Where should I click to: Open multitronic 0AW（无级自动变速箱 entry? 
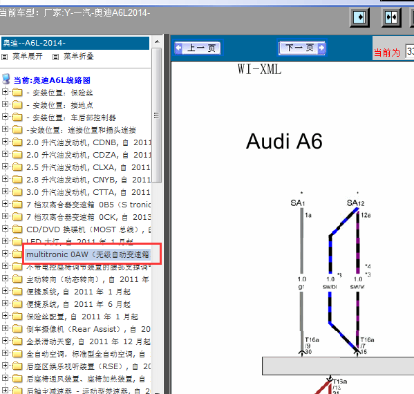88,254
